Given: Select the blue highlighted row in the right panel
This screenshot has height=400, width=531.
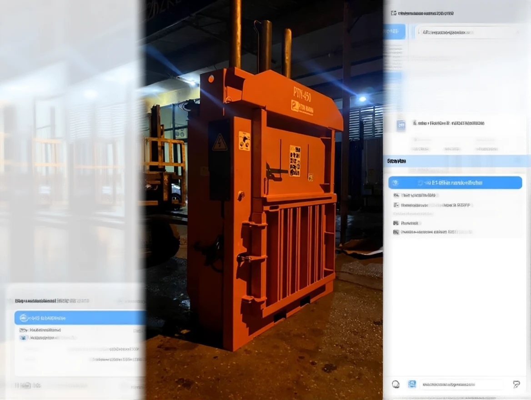Looking at the screenshot, I should [455, 183].
